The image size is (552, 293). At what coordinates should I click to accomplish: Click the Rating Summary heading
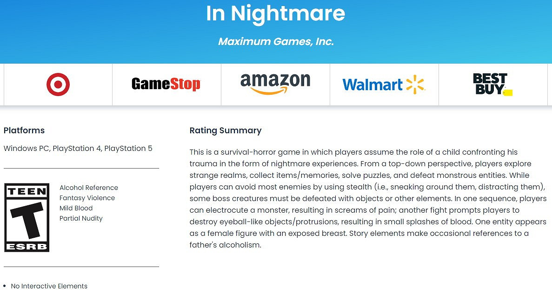(226, 130)
